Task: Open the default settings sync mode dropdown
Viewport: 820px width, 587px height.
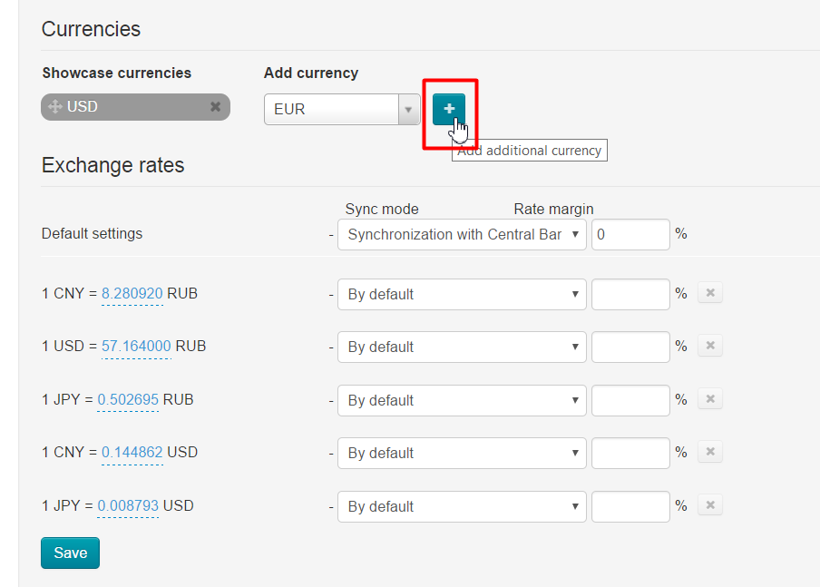Action: pyautogui.click(x=462, y=234)
